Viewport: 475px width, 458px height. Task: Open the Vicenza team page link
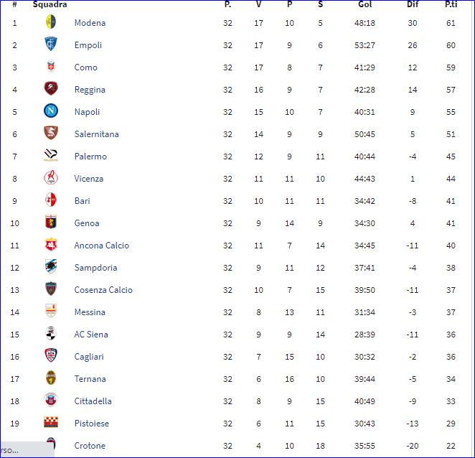click(x=89, y=179)
